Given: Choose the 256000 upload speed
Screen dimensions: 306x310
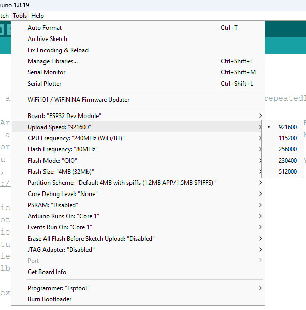Looking at the screenshot, I should click(287, 149).
